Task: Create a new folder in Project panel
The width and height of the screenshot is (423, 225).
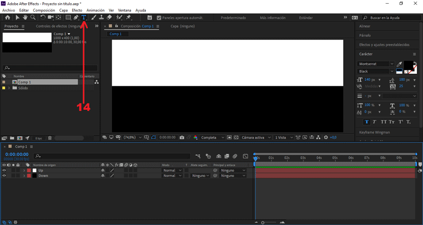Action: click(12, 138)
